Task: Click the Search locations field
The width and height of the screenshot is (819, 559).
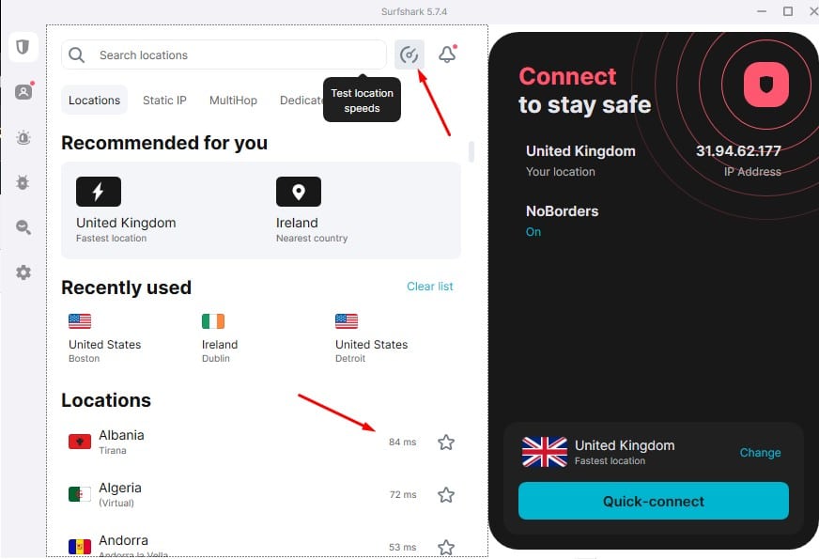Action: (x=224, y=54)
